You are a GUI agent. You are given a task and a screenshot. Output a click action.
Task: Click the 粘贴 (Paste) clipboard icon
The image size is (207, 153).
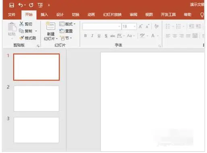(12, 27)
